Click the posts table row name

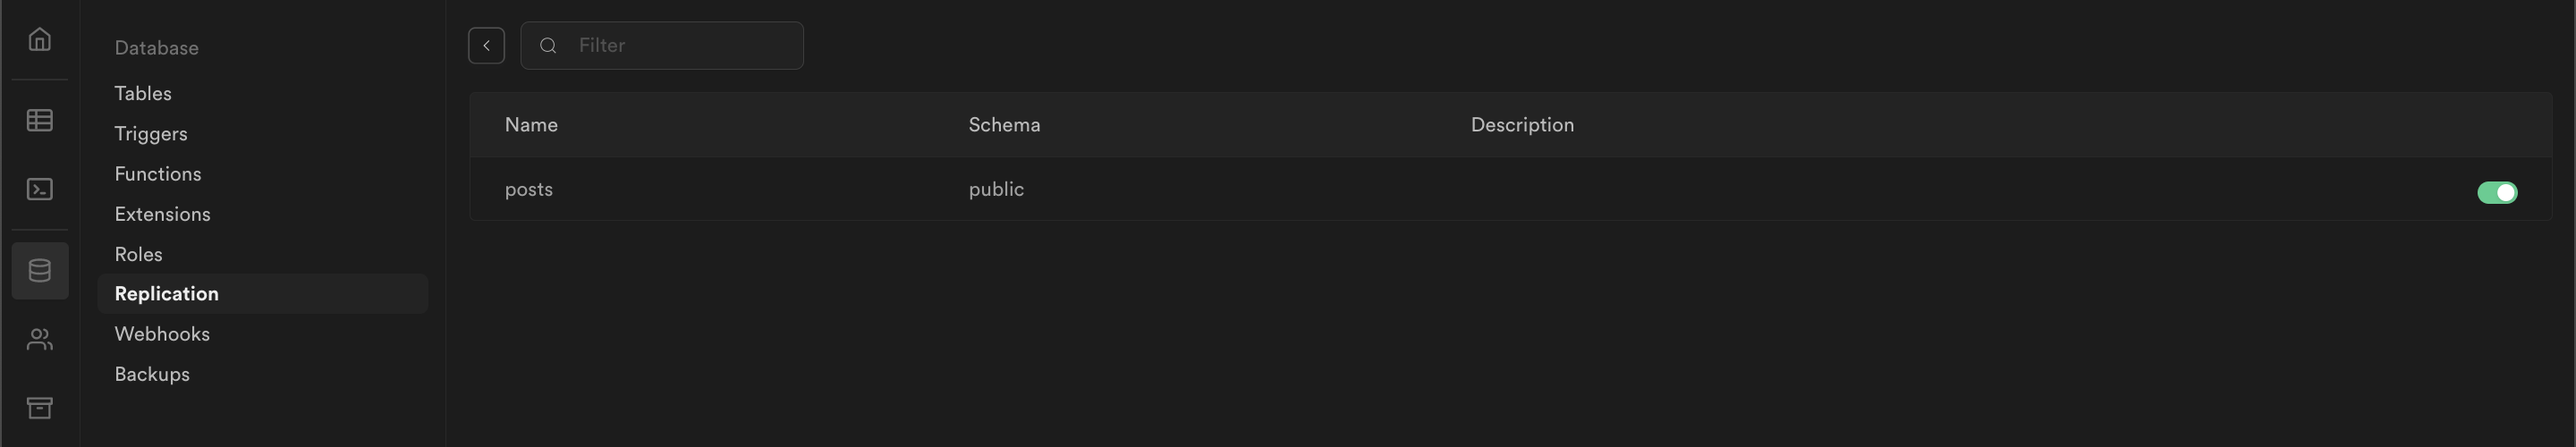tap(529, 189)
